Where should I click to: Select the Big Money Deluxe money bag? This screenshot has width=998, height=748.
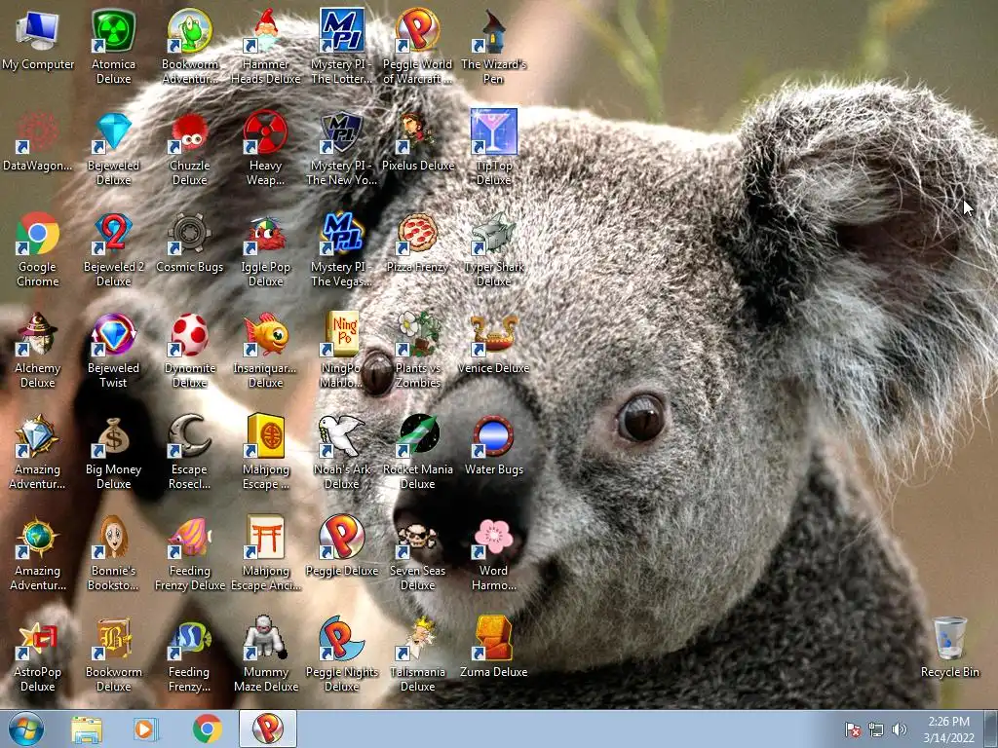[x=113, y=436]
